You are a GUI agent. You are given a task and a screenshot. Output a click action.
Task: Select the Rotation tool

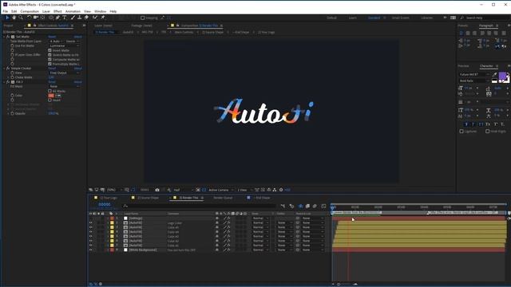pos(29,18)
